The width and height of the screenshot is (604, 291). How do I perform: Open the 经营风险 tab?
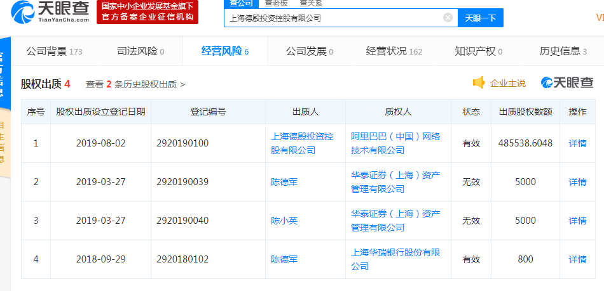pyautogui.click(x=225, y=51)
